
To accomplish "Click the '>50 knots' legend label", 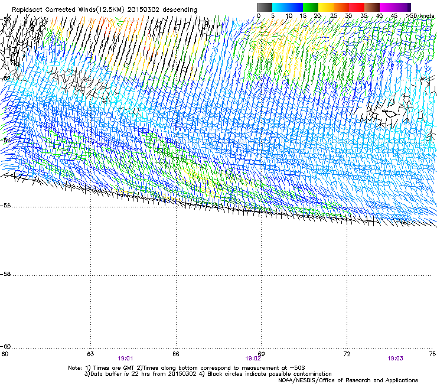I will (420, 16).
